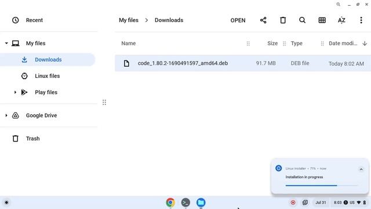Click the Linux installer notification icon

coord(278,168)
